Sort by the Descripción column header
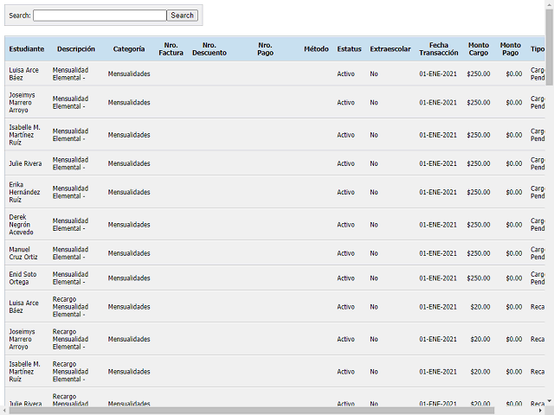554x415 pixels. (x=76, y=49)
